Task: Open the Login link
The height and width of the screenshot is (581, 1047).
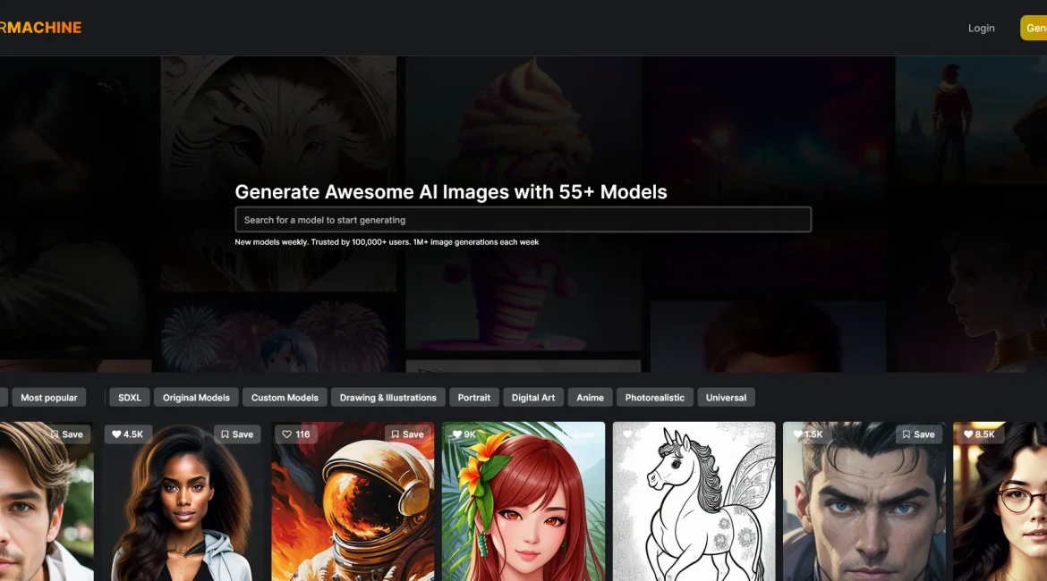Action: (981, 28)
